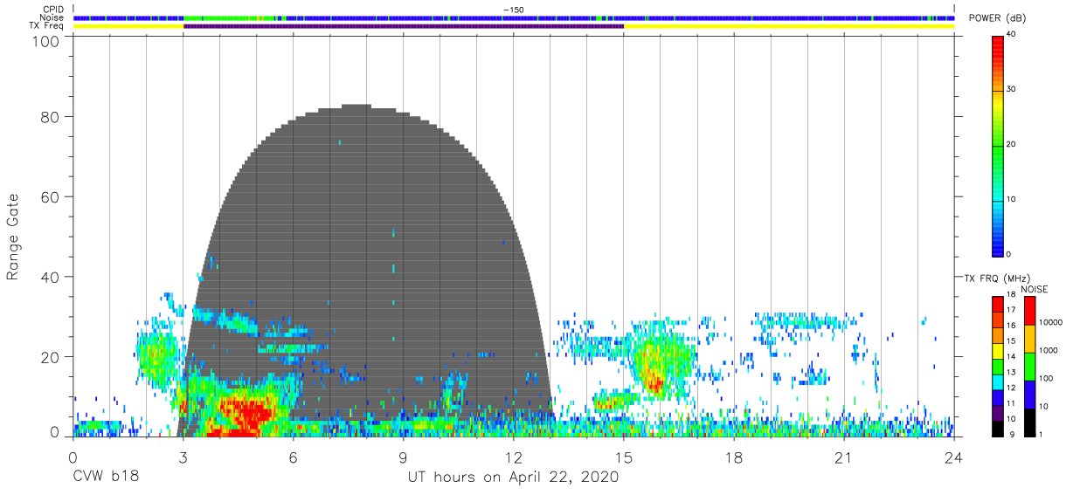Click the yellow TX Freq strip after hour 15
The width and height of the screenshot is (1073, 495).
pyautogui.click(x=789, y=26)
